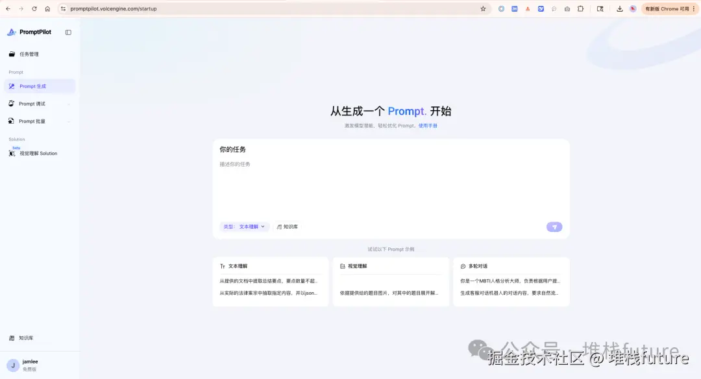Screen dimensions: 701x379
Task: Click the 有新版 Chrome 可用 update button
Action: click(663, 8)
